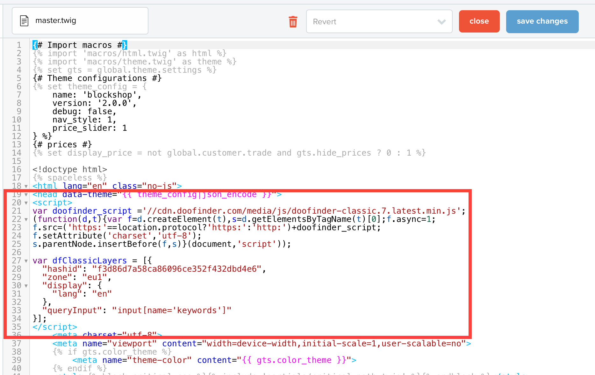Click '{# Theme configurations #}' comment
This screenshot has height=375, width=595.
click(x=97, y=78)
